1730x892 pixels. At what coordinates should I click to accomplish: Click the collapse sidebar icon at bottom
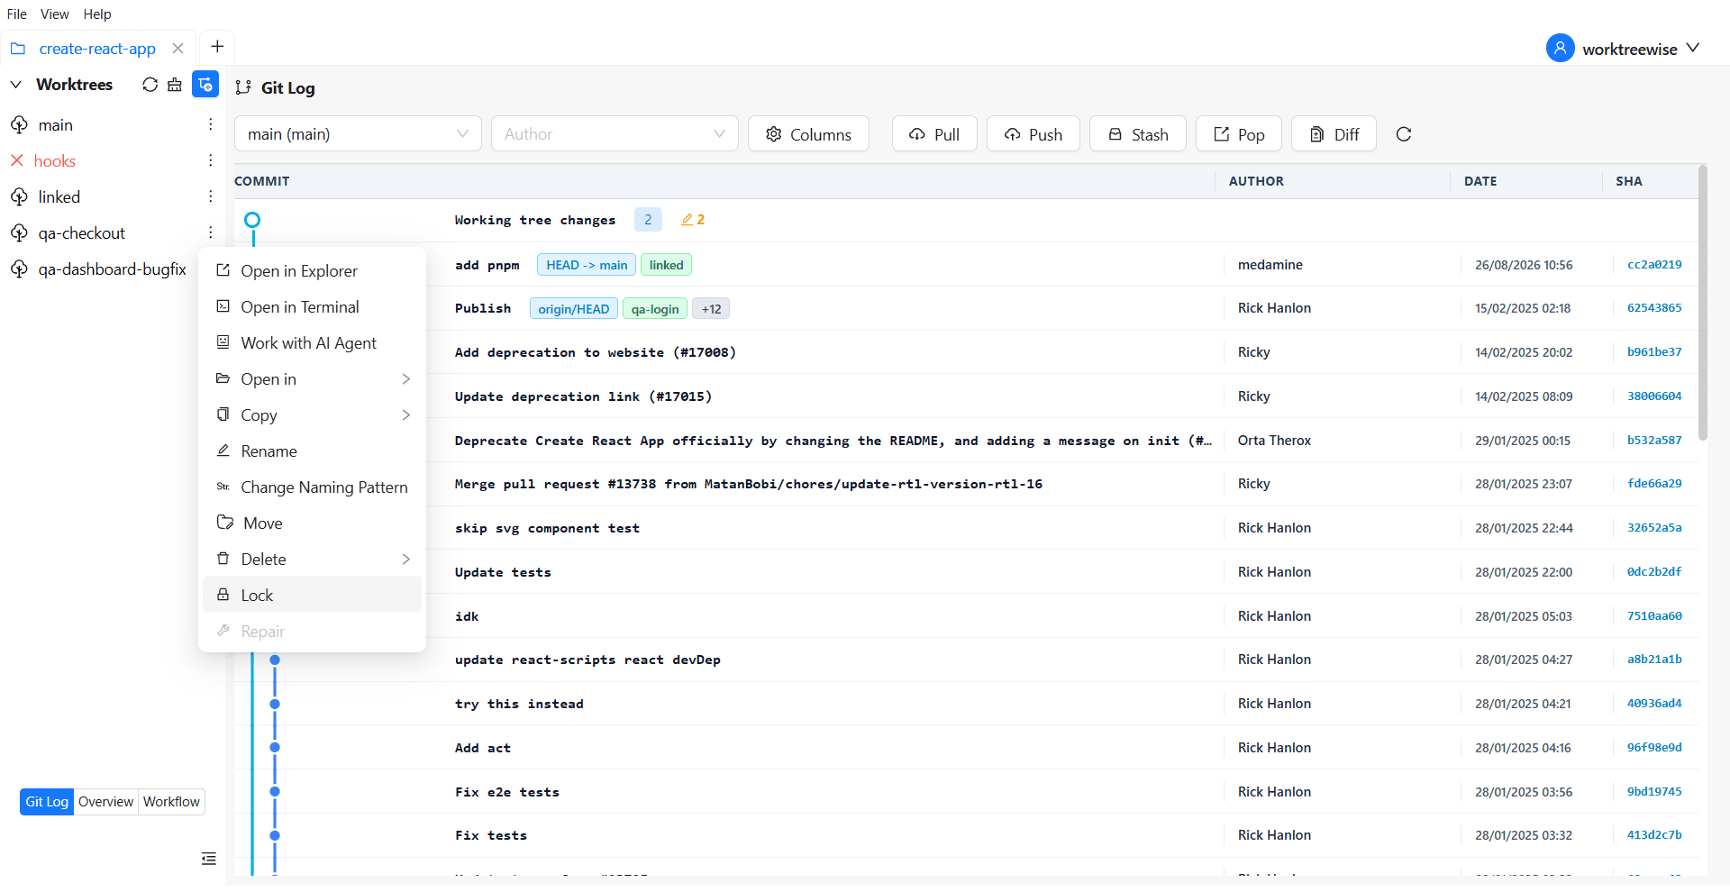[209, 859]
